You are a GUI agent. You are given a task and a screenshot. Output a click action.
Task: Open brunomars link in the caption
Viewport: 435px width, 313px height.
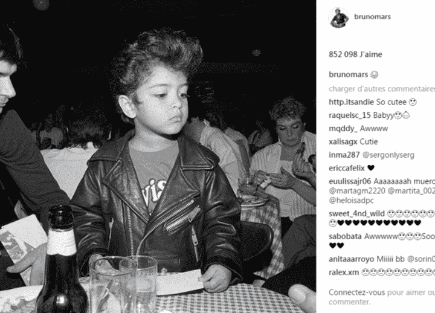coord(348,74)
